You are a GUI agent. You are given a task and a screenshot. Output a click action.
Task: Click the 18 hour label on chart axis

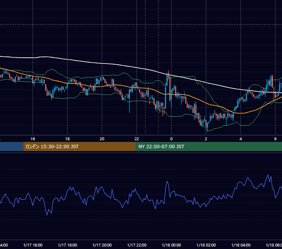tap(68, 139)
